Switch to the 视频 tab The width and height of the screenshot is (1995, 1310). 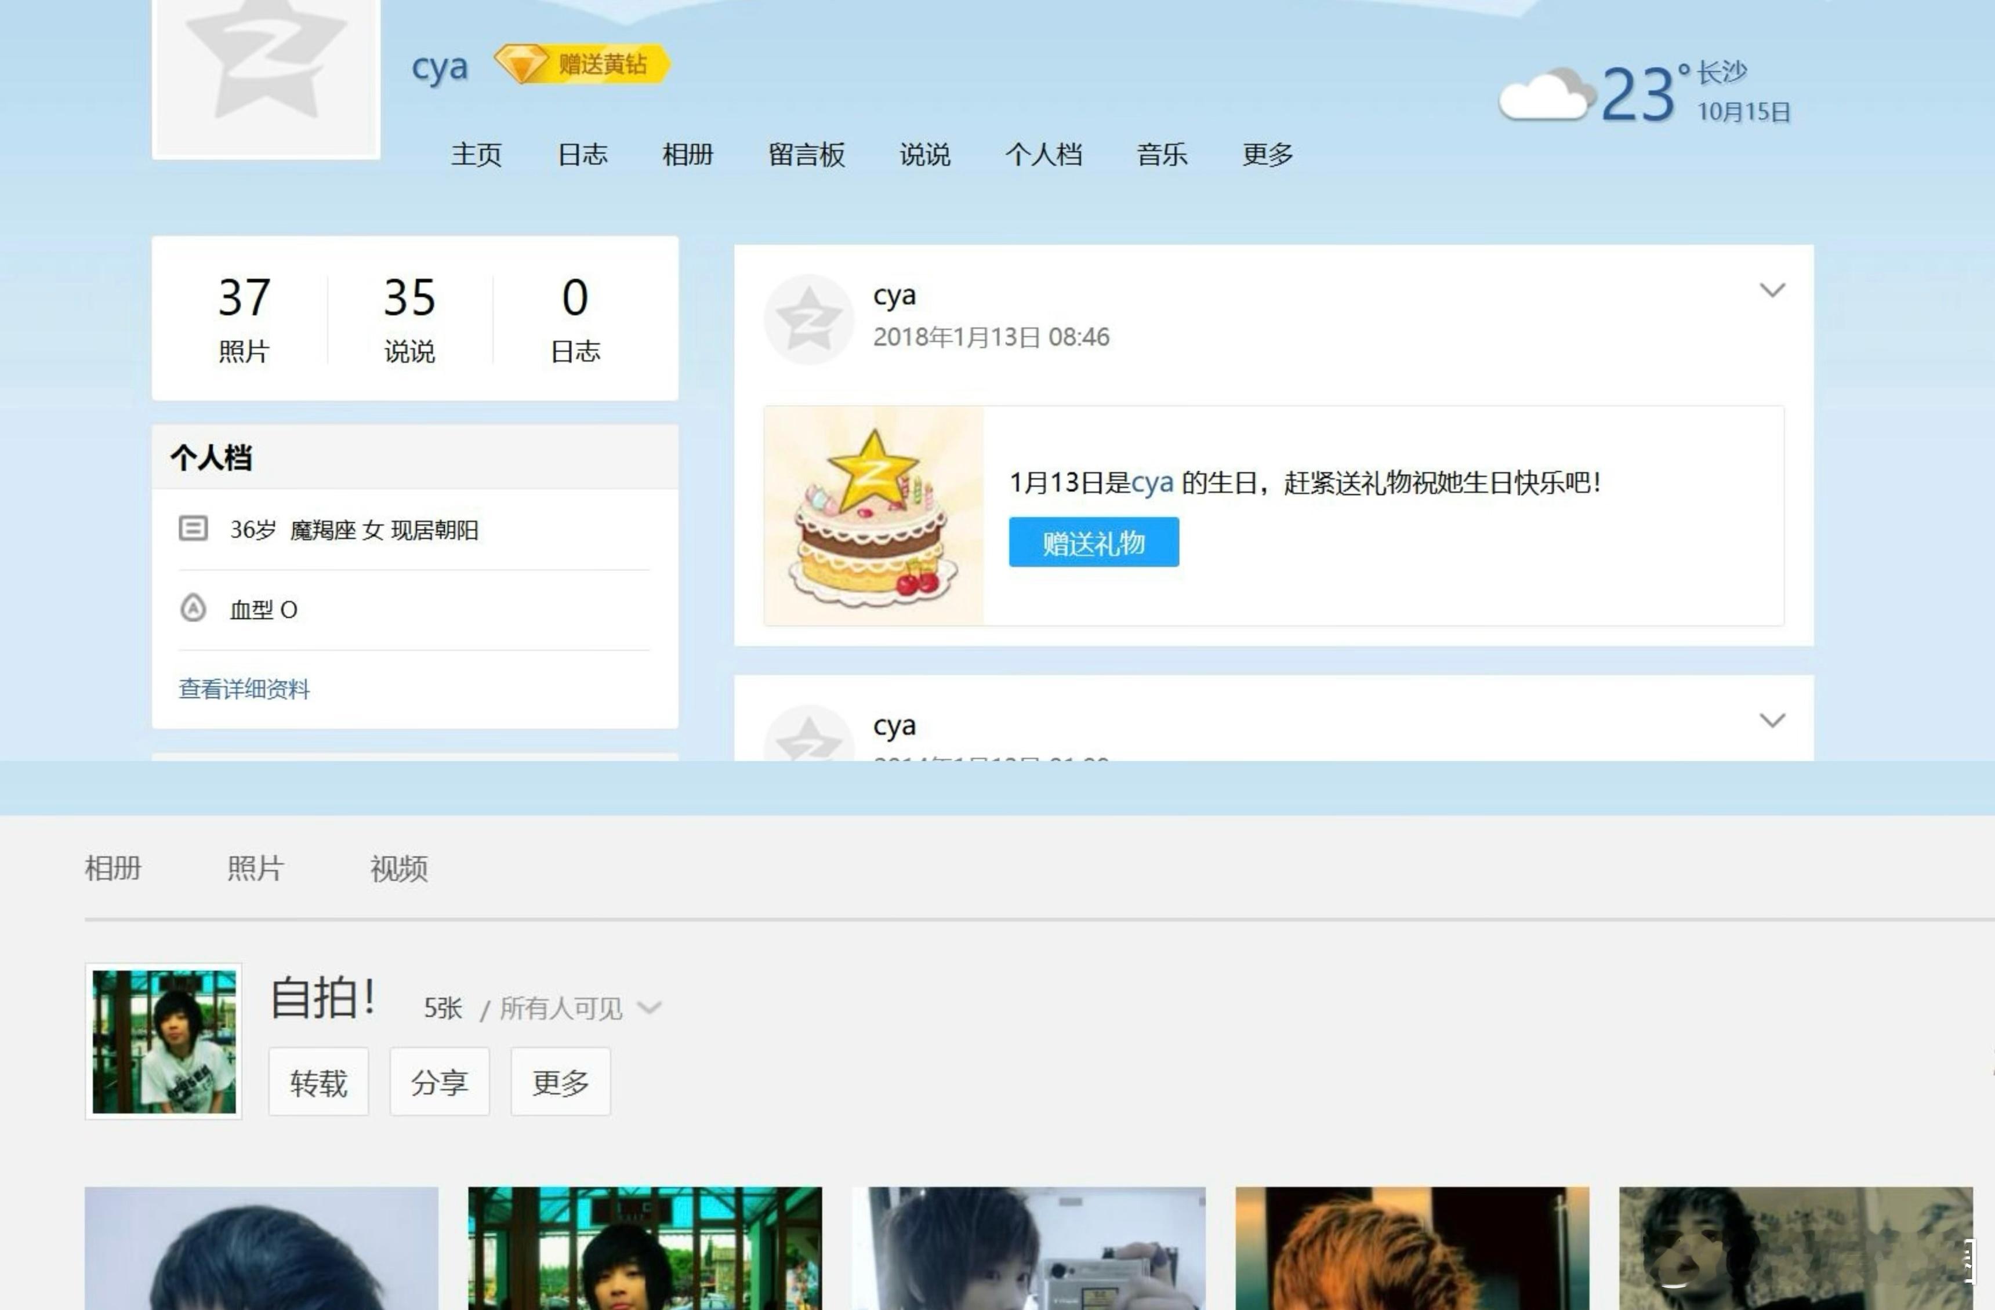click(399, 868)
